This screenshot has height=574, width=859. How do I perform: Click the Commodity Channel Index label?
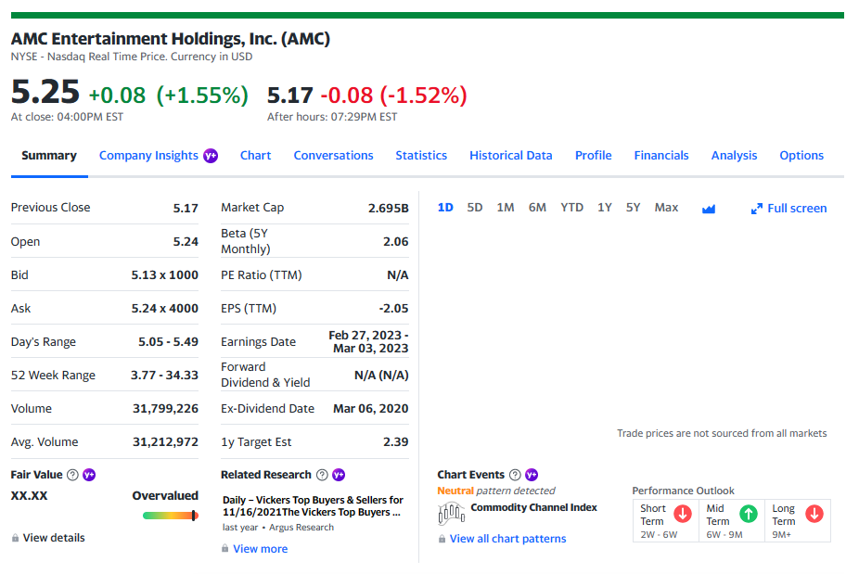click(x=534, y=508)
